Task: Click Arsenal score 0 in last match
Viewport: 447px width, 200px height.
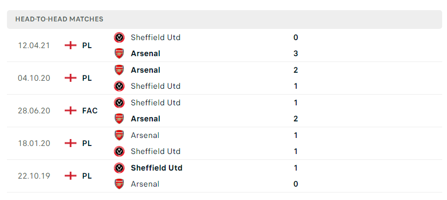Action: [296, 184]
